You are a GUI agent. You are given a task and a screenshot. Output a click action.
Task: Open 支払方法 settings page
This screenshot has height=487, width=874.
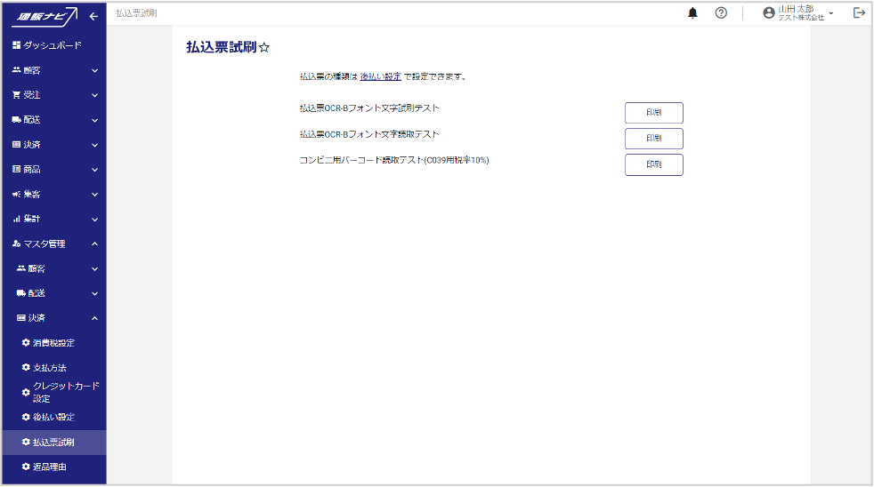tap(50, 368)
